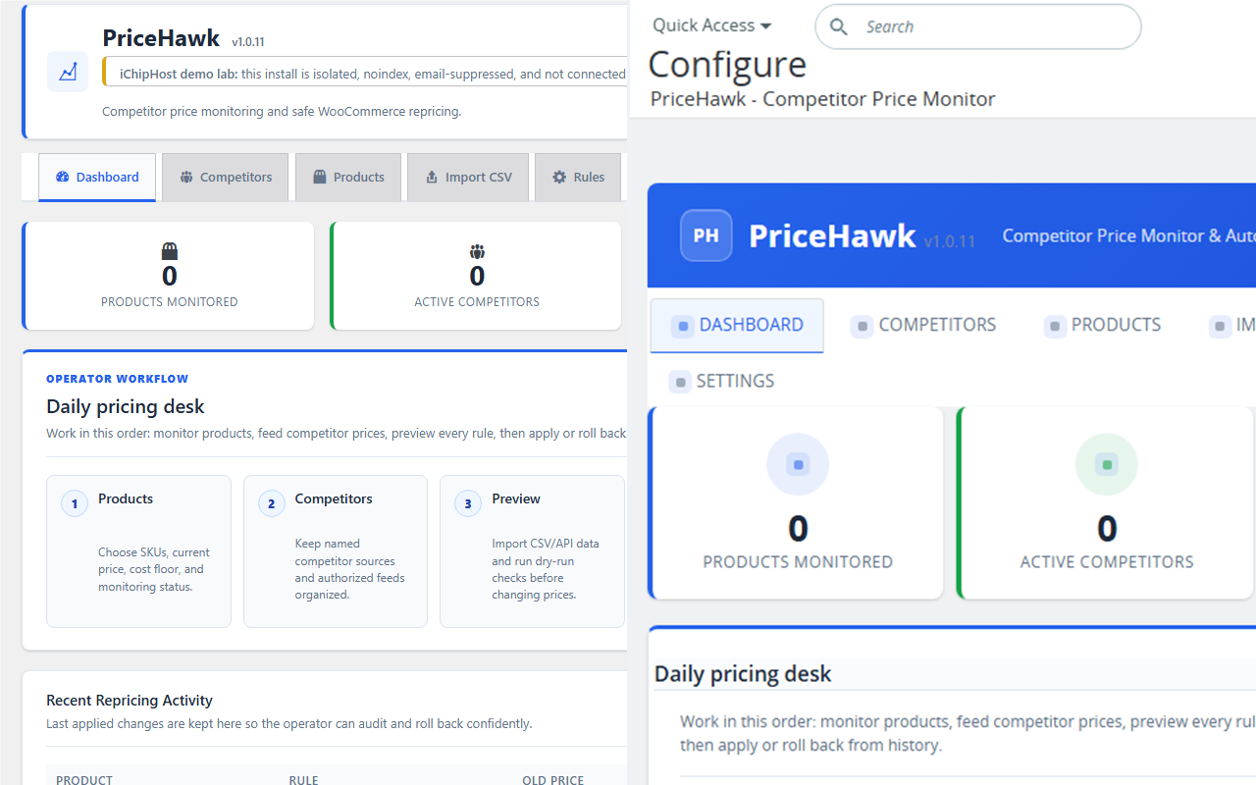
Task: Go to Import CSV tab
Action: (x=468, y=177)
